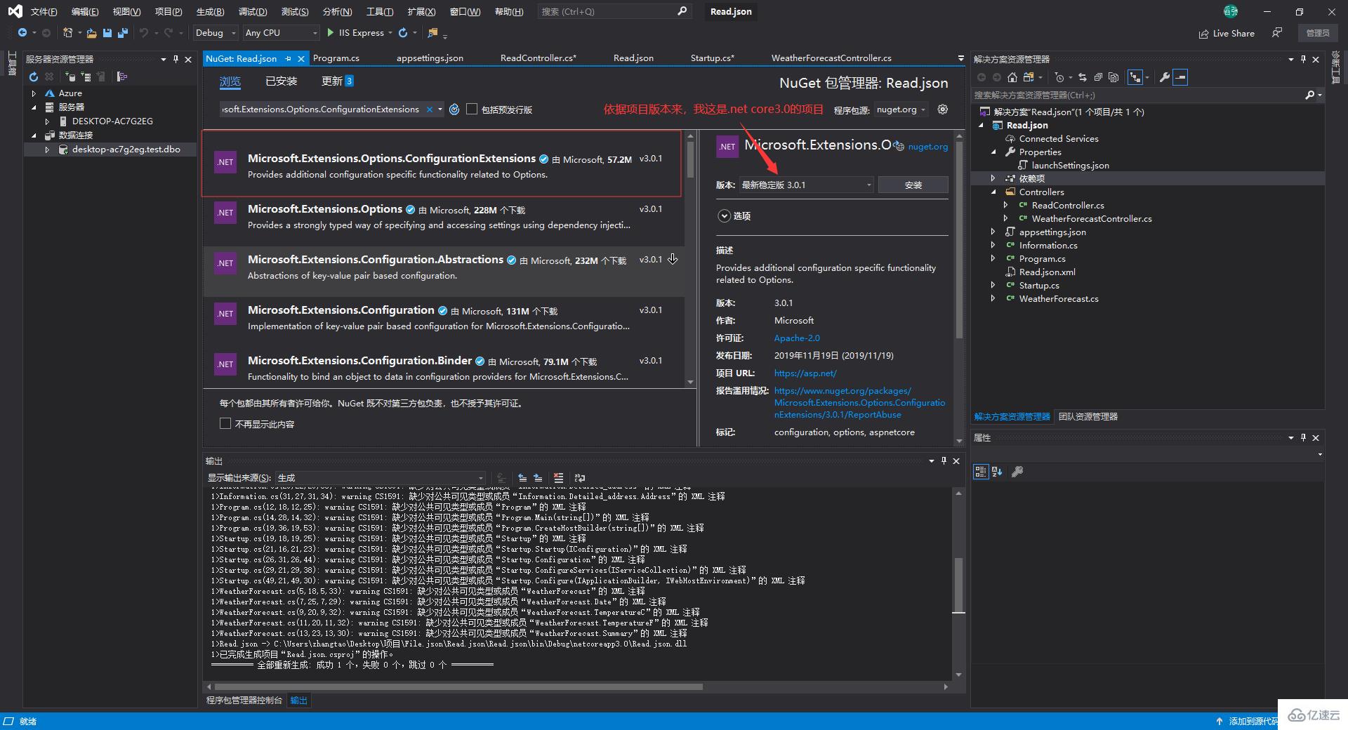
Task: Toggle nested view icon in Solution Explorer toolbar
Action: tap(1135, 77)
